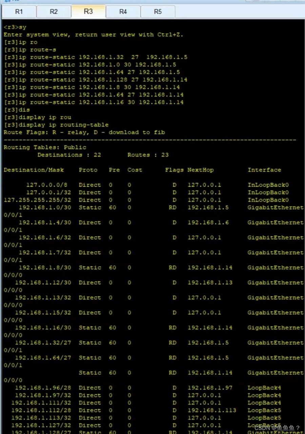The width and height of the screenshot is (305, 434).
Task: Select destination '192.168.1.7/32' in routing table
Action: pos(45,252)
